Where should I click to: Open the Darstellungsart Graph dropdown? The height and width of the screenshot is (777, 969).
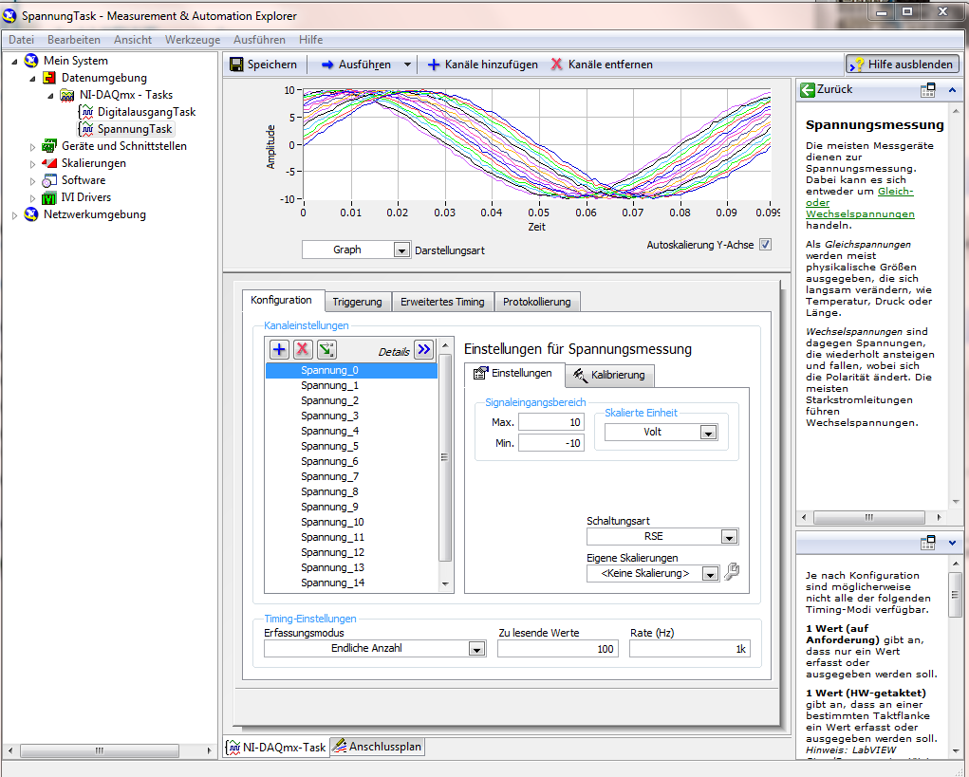point(401,250)
